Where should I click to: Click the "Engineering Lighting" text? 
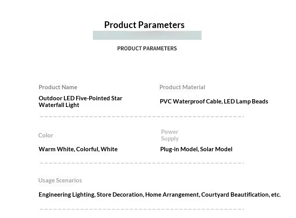[x=66, y=195]
